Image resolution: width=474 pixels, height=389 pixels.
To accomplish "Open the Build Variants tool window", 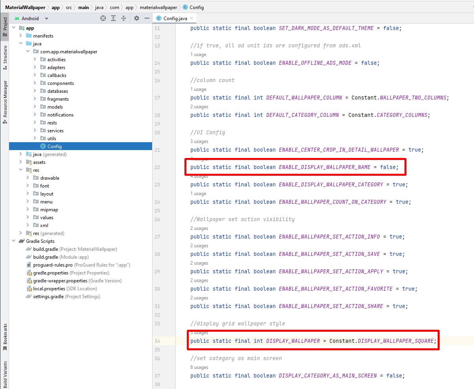I will click(x=5, y=374).
